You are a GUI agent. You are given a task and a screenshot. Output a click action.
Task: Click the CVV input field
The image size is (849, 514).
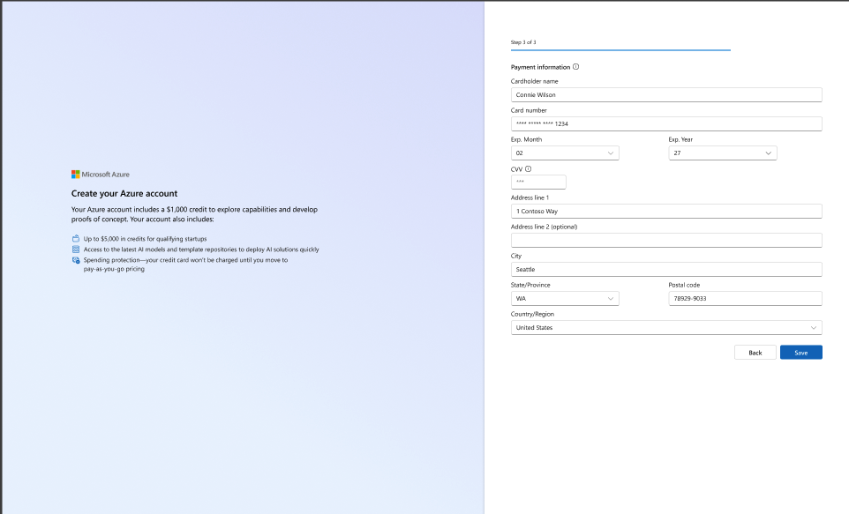538,182
